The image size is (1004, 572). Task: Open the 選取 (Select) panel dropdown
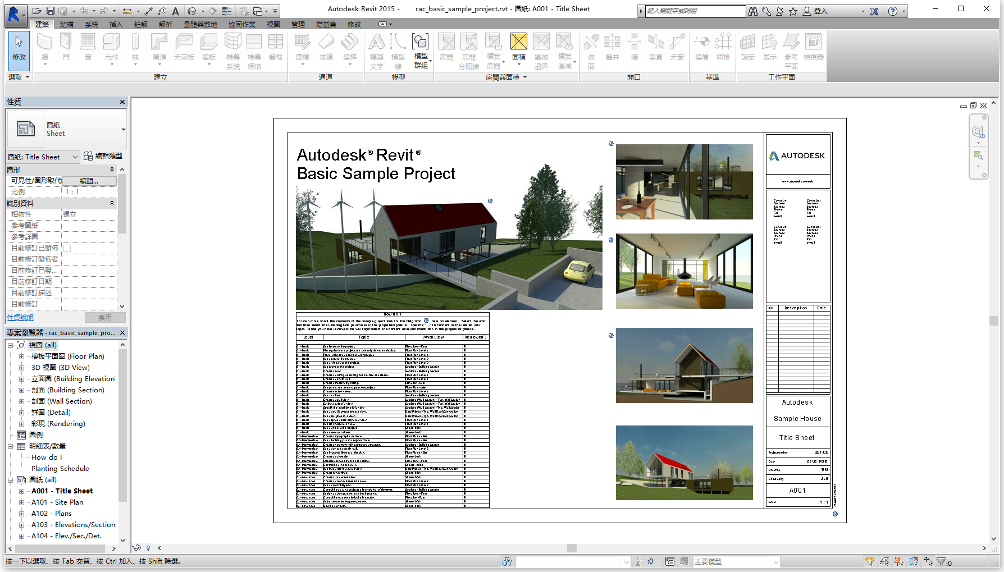[x=19, y=77]
